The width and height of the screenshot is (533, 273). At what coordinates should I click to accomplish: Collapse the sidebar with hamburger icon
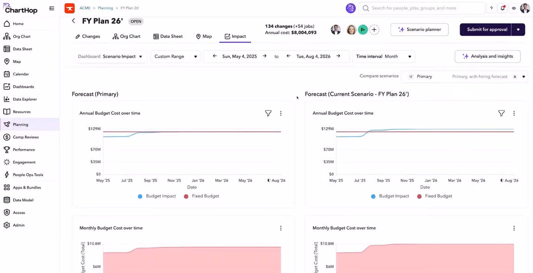tap(52, 8)
